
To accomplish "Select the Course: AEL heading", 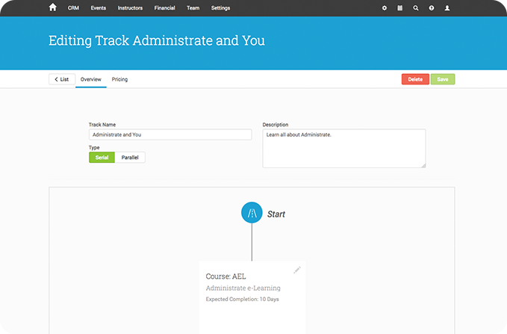I will (x=226, y=276).
